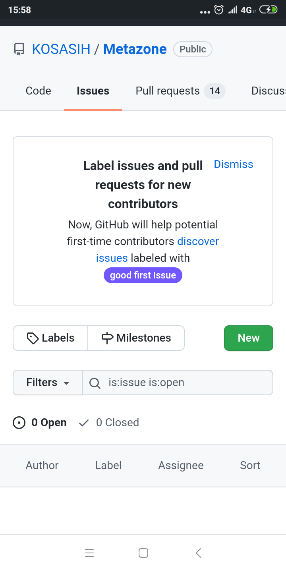The height and width of the screenshot is (572, 286).
Task: Switch to the Code tab
Action: 38,91
